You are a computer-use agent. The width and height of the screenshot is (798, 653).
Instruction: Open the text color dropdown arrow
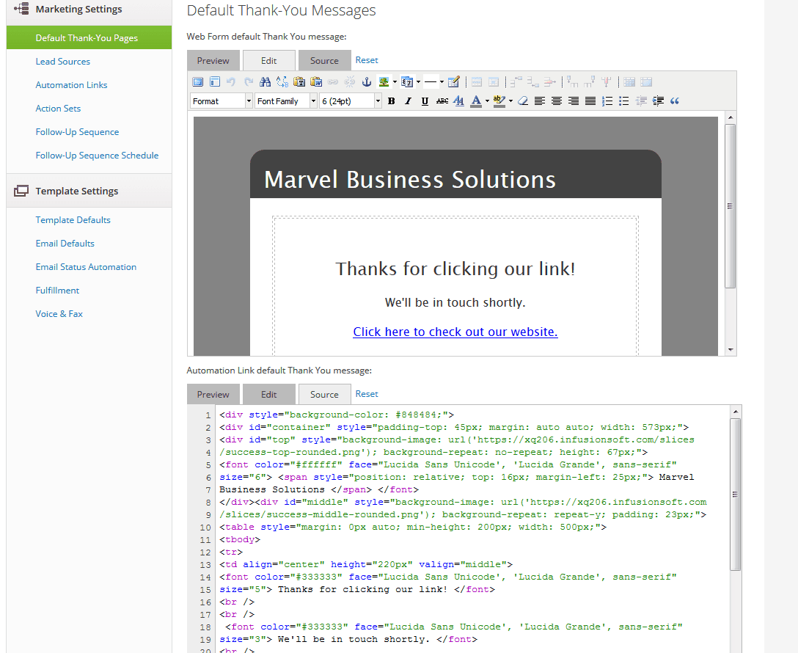pos(487,101)
